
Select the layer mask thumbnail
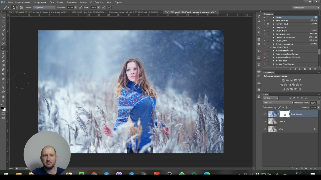tap(284, 114)
